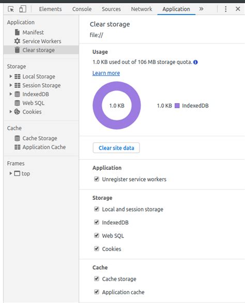Uncheck the Web SQL checkbox

pos(97,235)
